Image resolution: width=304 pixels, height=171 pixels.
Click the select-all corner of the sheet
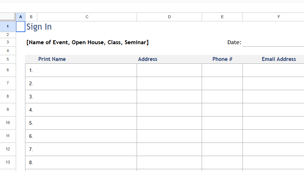[x=8, y=17]
